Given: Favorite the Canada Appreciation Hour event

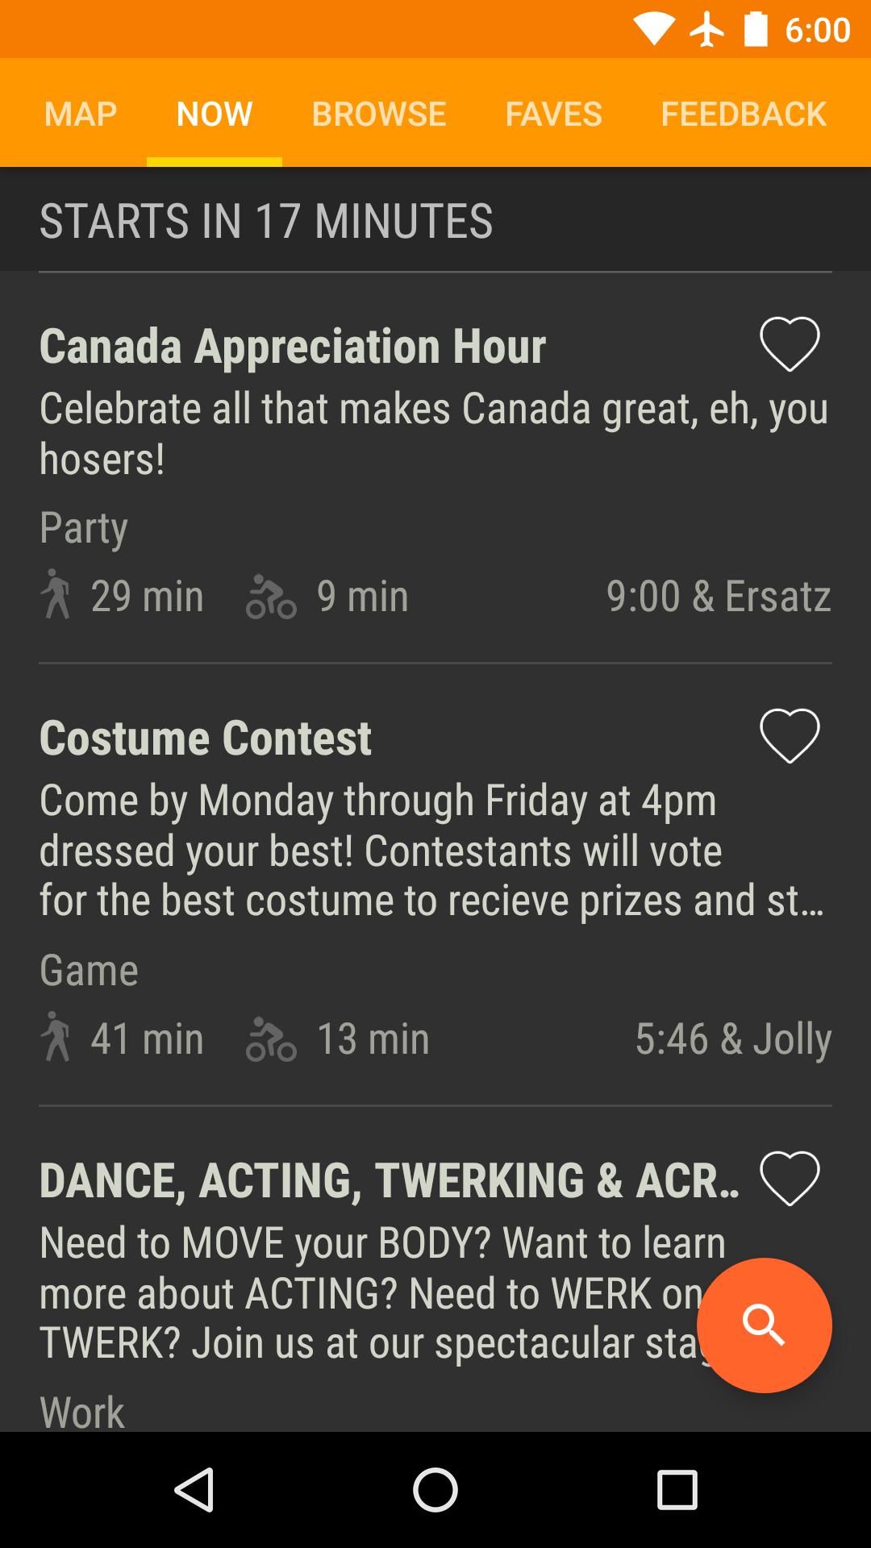Looking at the screenshot, I should tap(790, 344).
